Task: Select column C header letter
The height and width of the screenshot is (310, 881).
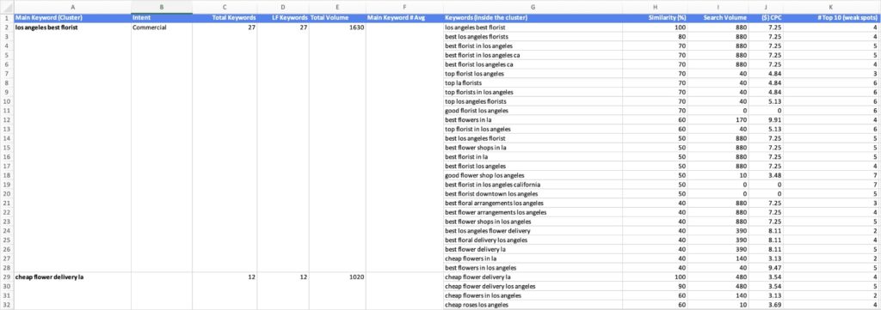Action: (x=225, y=7)
